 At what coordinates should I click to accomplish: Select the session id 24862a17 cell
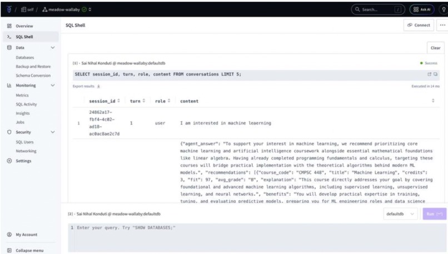(104, 123)
